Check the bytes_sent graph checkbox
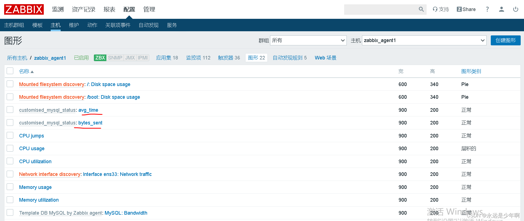The height and width of the screenshot is (221, 524). coord(10,122)
